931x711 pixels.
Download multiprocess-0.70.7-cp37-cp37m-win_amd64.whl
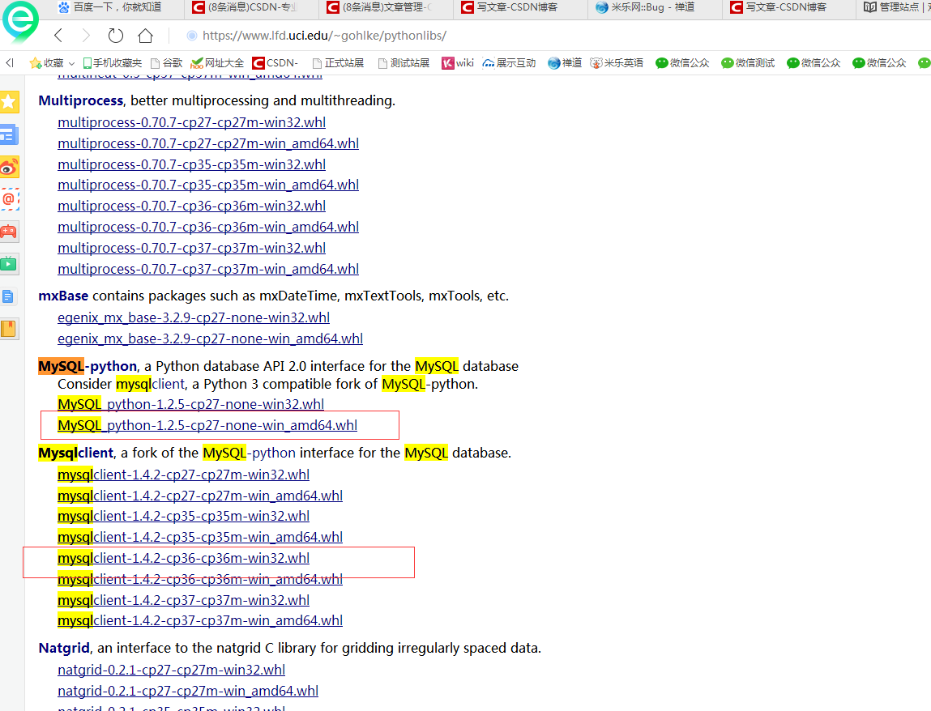(x=208, y=269)
